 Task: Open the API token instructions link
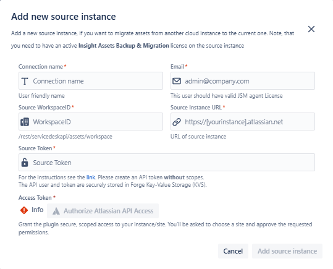coord(91,177)
